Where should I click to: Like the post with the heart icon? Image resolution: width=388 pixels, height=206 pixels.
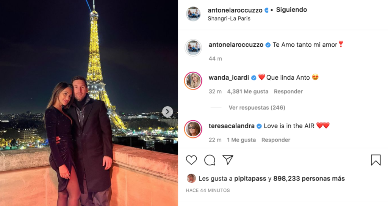click(191, 160)
